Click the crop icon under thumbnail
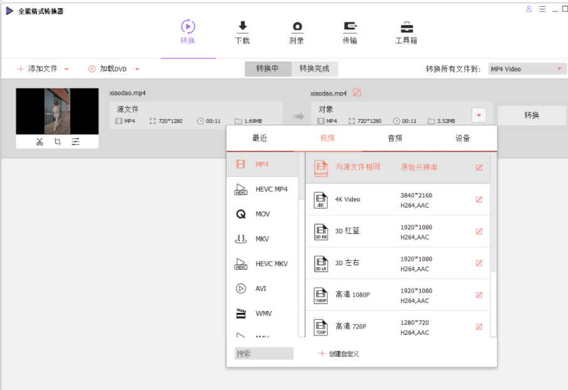The image size is (568, 390). coord(58,142)
